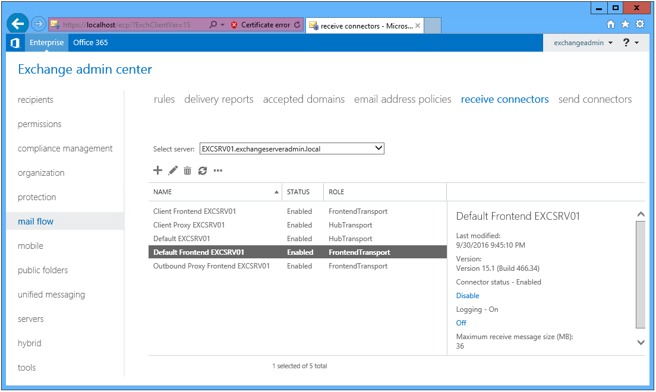Go to public folders section
This screenshot has width=656, height=392.
[43, 270]
